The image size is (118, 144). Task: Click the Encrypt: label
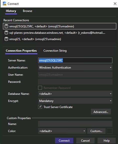tap(13, 101)
